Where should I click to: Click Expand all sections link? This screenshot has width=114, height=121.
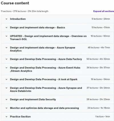103,11
